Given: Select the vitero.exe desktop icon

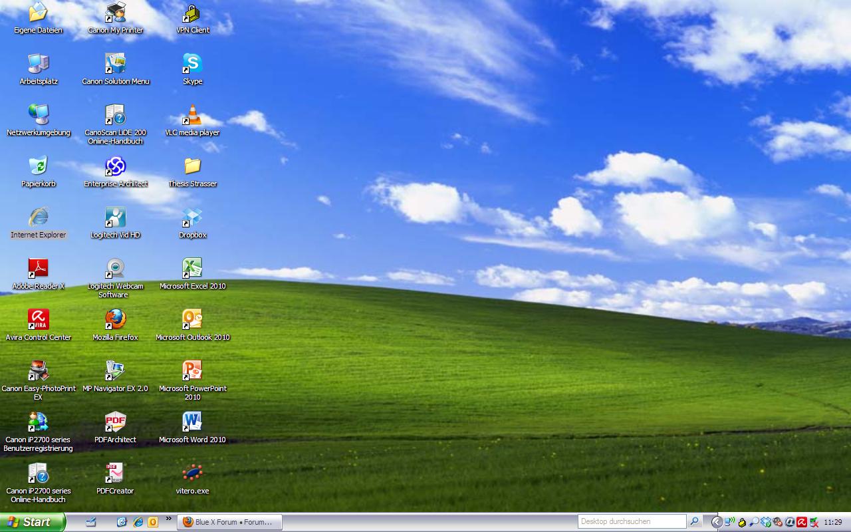Looking at the screenshot, I should (193, 479).
